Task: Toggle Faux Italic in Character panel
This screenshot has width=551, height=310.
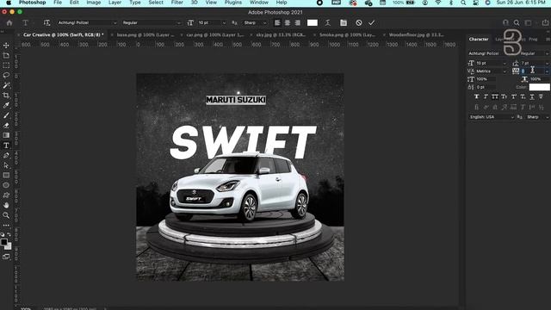Action: click(x=486, y=96)
